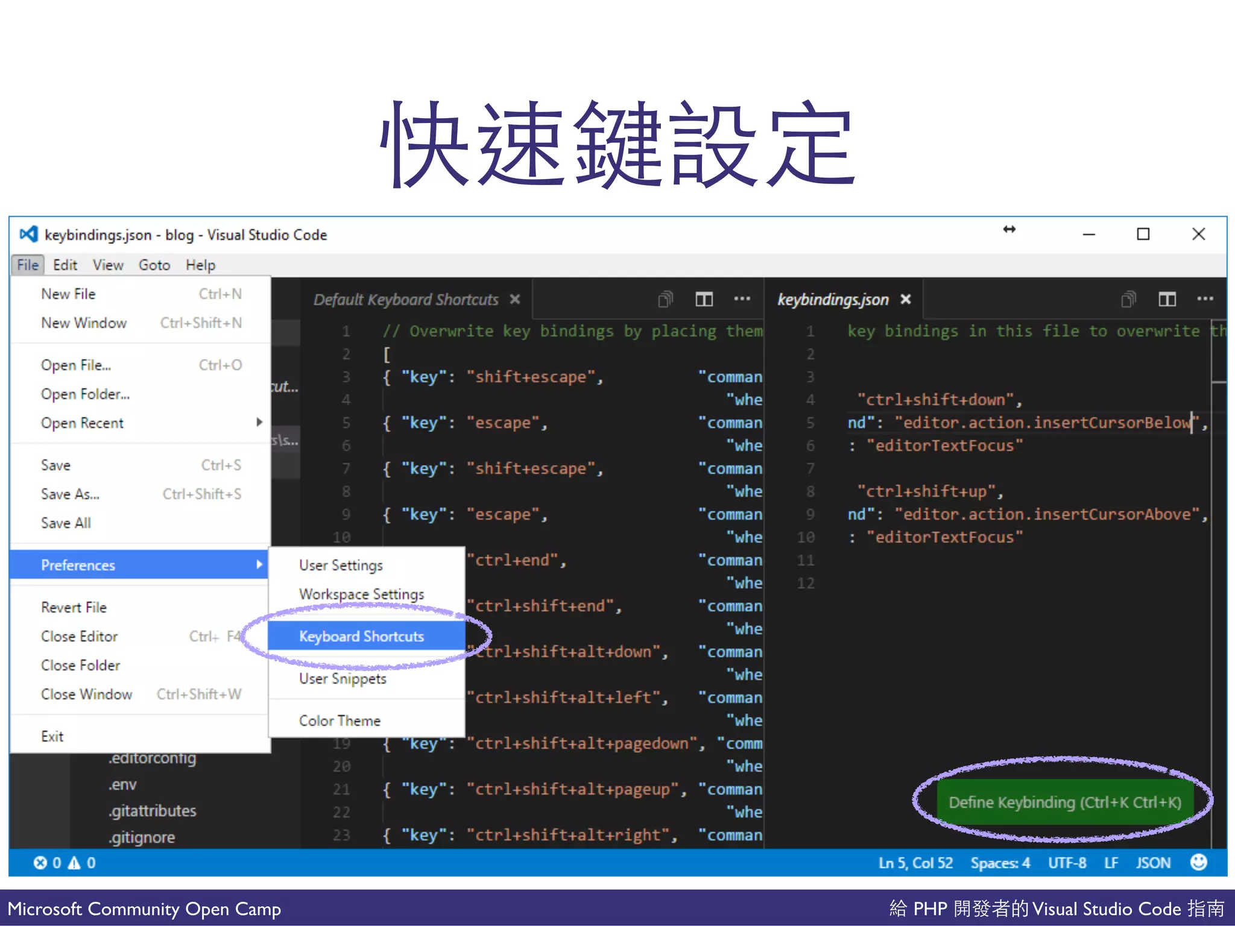Open .gitattributes file in explorer

pyautogui.click(x=153, y=811)
